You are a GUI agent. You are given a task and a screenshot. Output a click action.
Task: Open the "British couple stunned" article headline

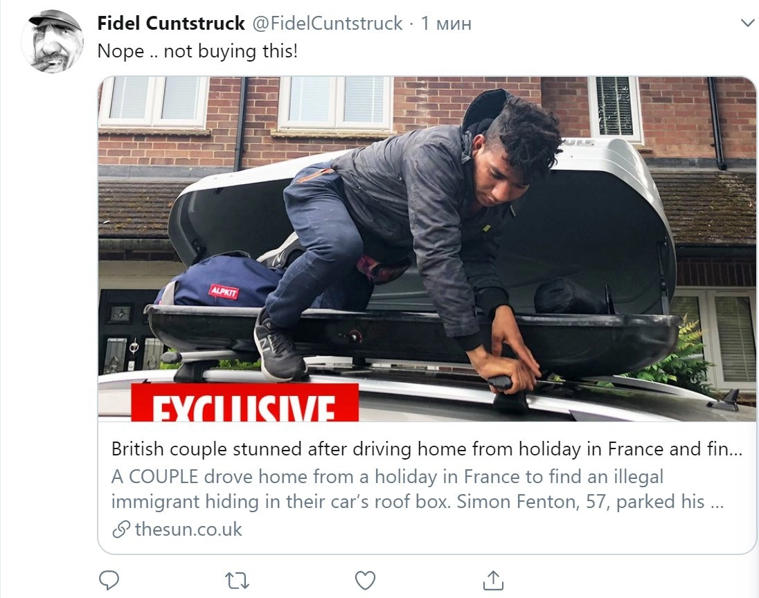tap(426, 449)
